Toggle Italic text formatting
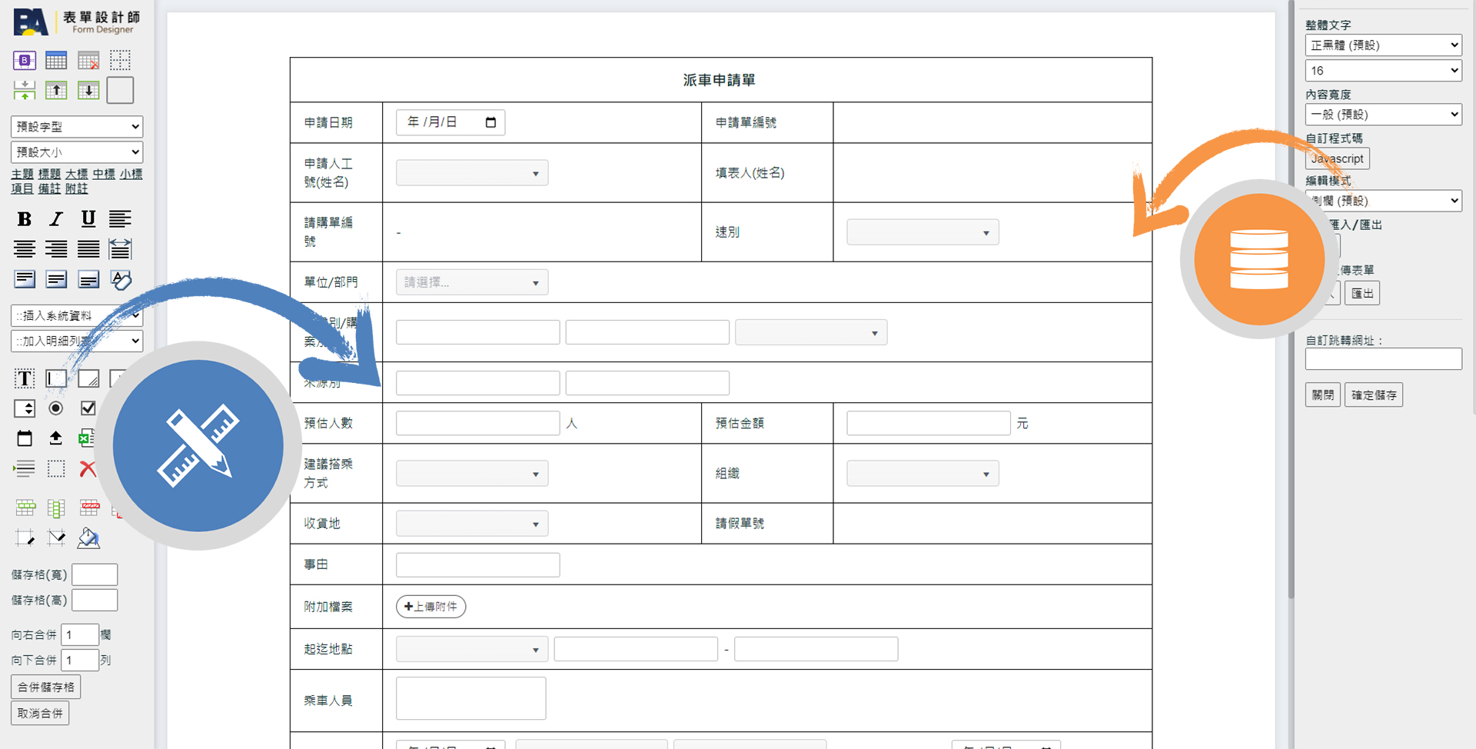 point(56,219)
